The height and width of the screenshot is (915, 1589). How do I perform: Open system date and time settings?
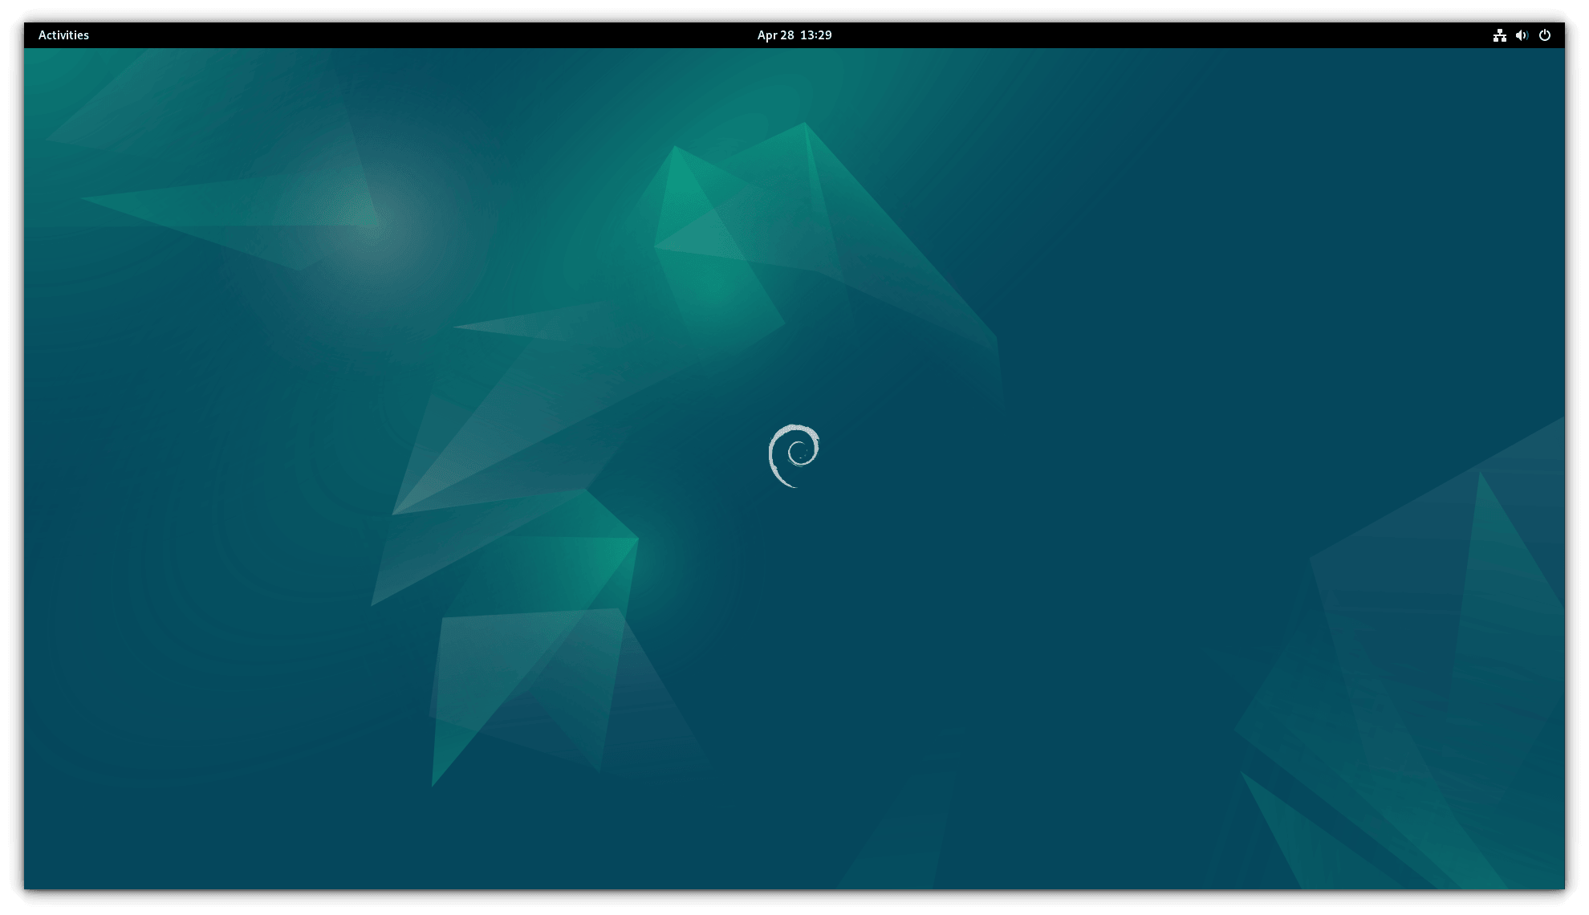point(794,34)
